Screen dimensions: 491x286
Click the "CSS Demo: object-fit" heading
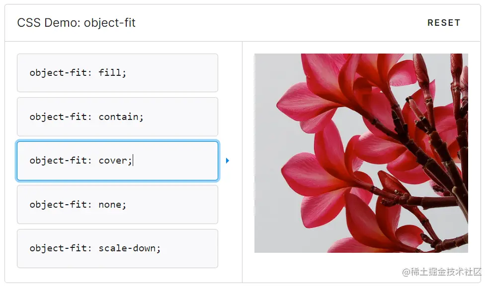pos(76,23)
